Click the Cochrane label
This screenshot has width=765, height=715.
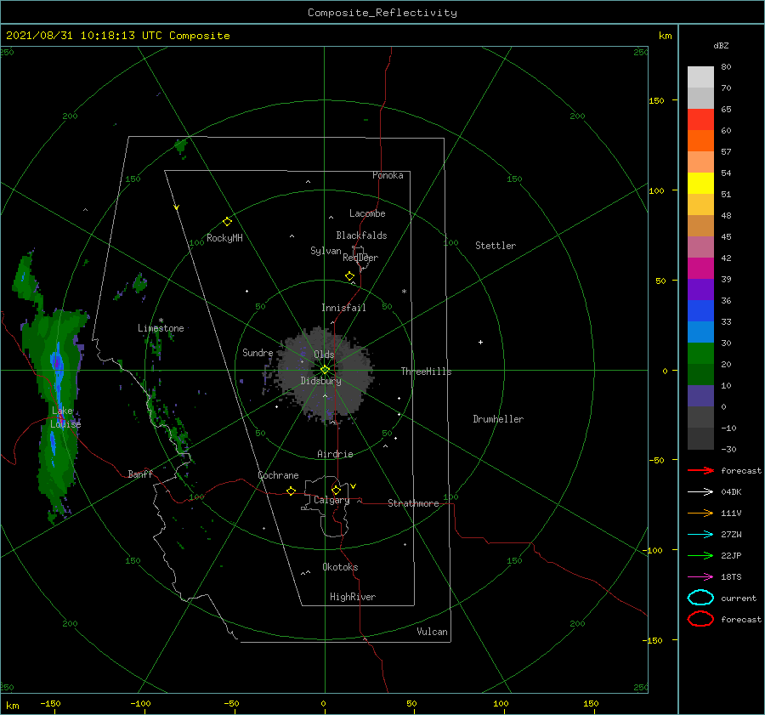[x=278, y=475]
